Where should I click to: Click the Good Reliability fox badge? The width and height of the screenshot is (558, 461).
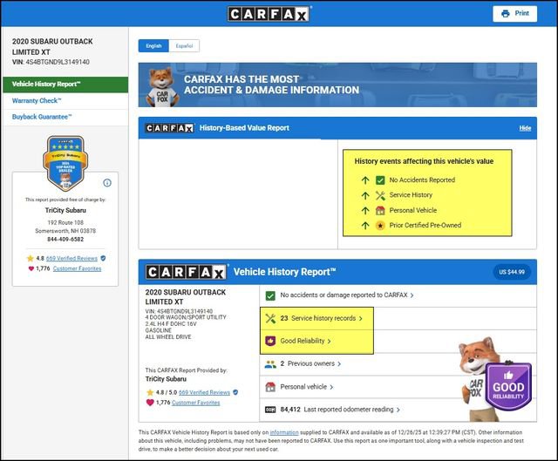507,386
